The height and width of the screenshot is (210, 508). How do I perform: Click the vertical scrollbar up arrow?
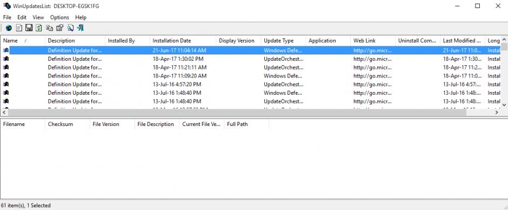click(x=504, y=39)
